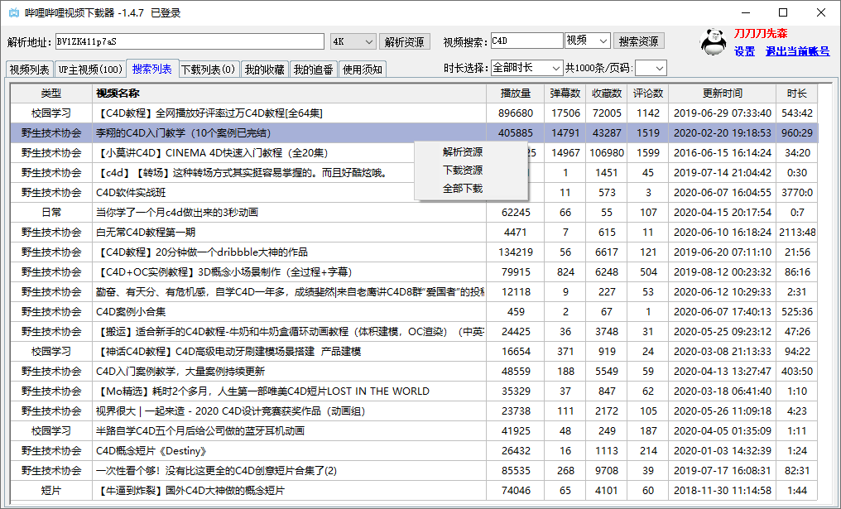This screenshot has height=509, width=841.
Task: Select the 下载列表(0) tab
Action: (x=208, y=70)
